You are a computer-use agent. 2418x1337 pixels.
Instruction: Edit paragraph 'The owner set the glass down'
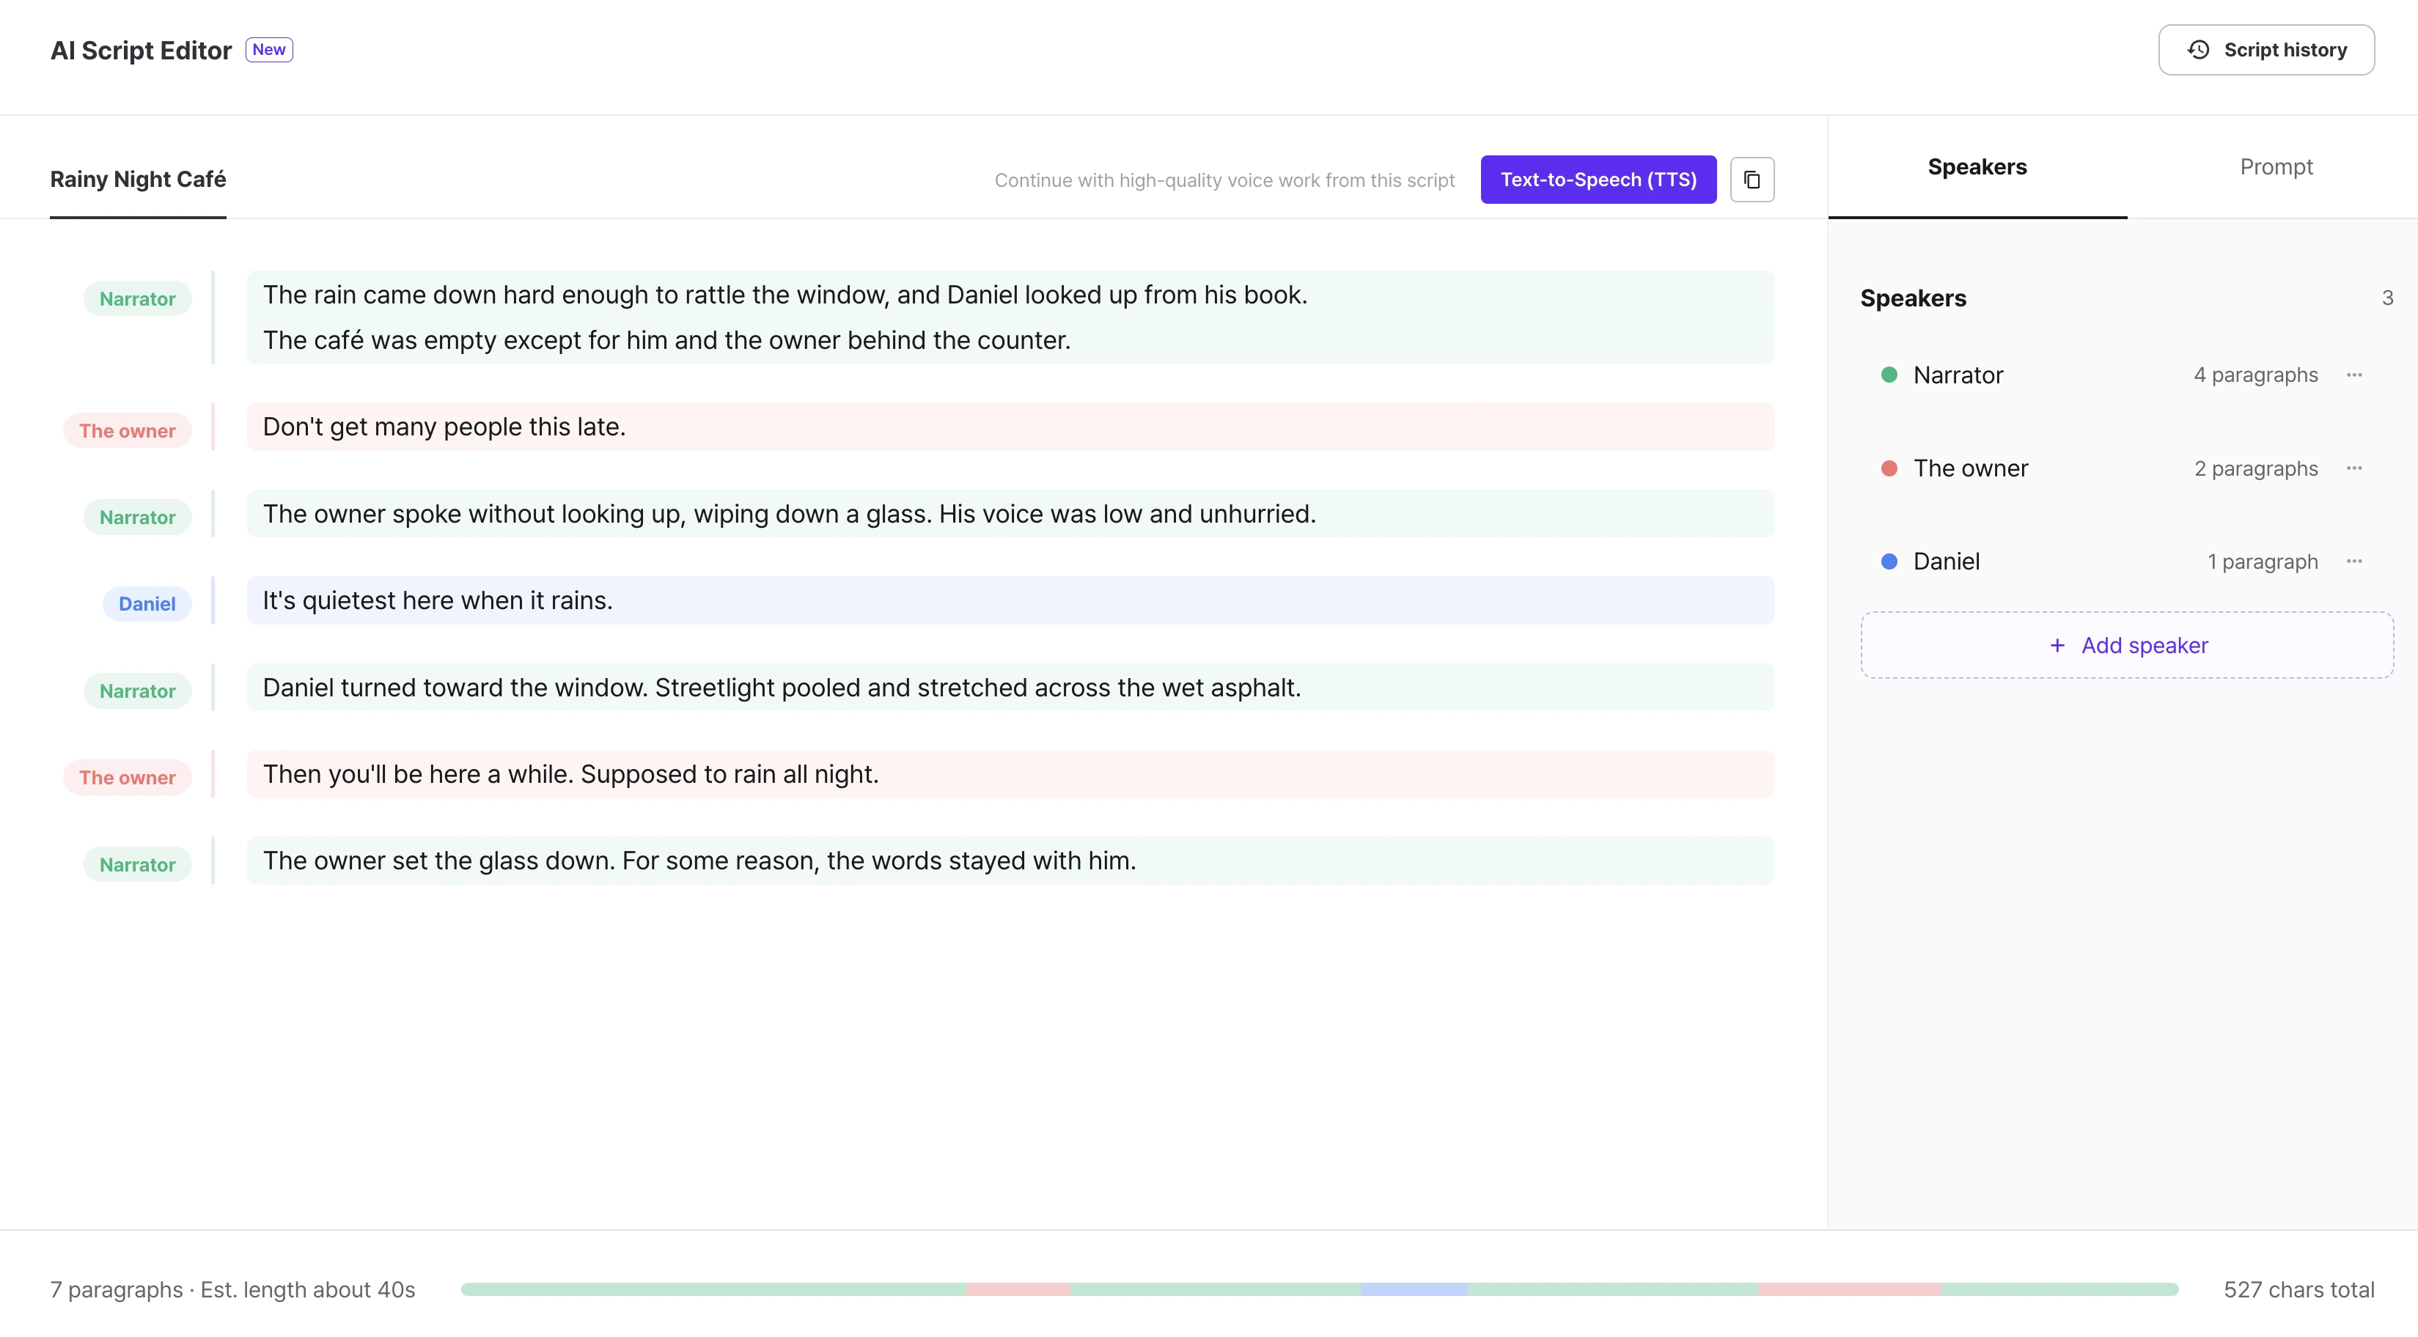pyautogui.click(x=1010, y=861)
